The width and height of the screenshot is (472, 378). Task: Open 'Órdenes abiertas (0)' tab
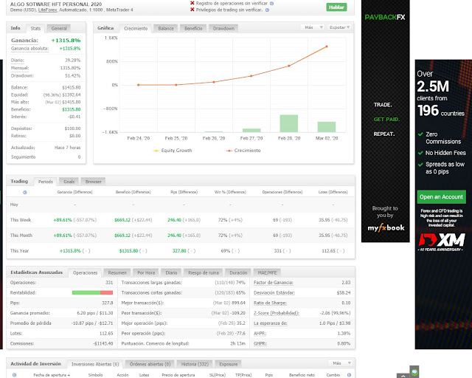(150, 364)
